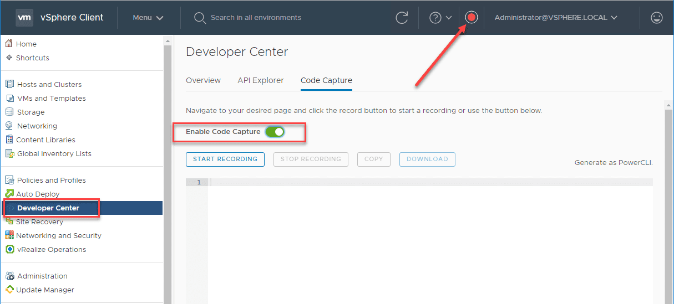Switch to the Overview tab
674x304 pixels.
click(203, 80)
